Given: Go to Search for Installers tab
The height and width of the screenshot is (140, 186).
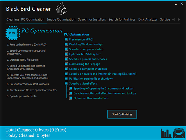Looking at the screenshot, I should (92, 20).
